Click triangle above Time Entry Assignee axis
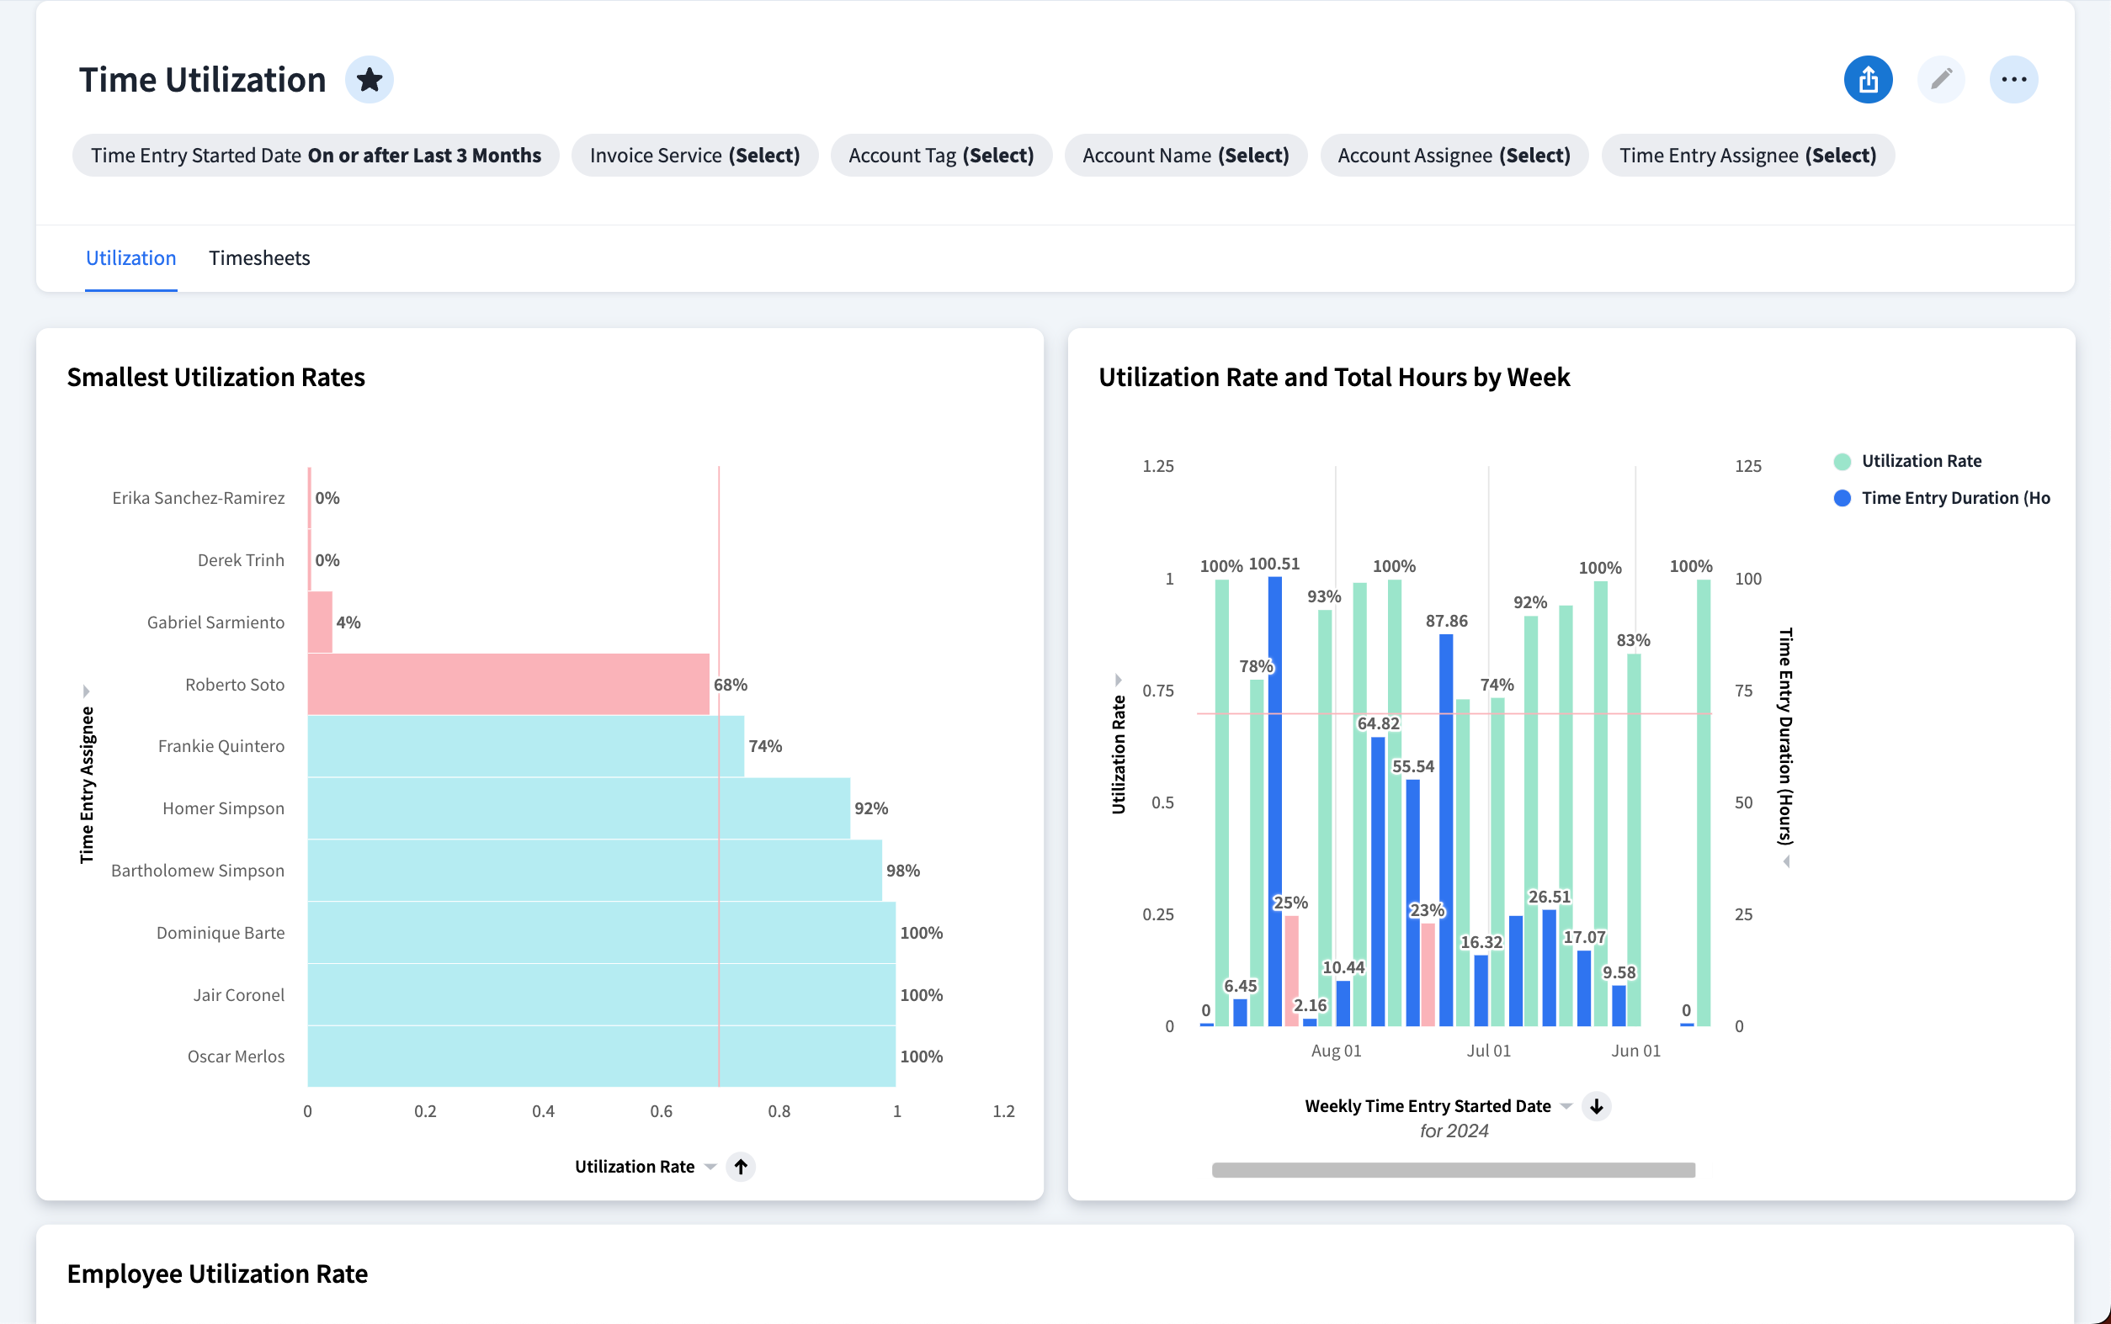This screenshot has width=2111, height=1324. (x=86, y=691)
